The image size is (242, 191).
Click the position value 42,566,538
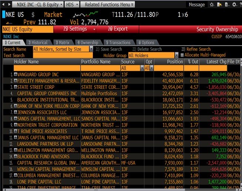(172, 74)
